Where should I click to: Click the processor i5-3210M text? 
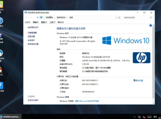106,60
